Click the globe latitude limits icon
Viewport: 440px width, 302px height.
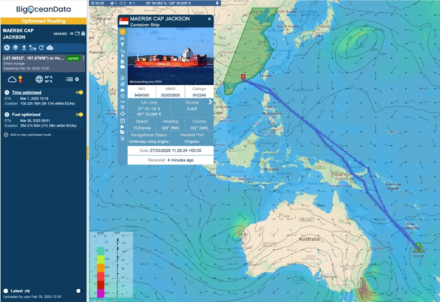40,79
